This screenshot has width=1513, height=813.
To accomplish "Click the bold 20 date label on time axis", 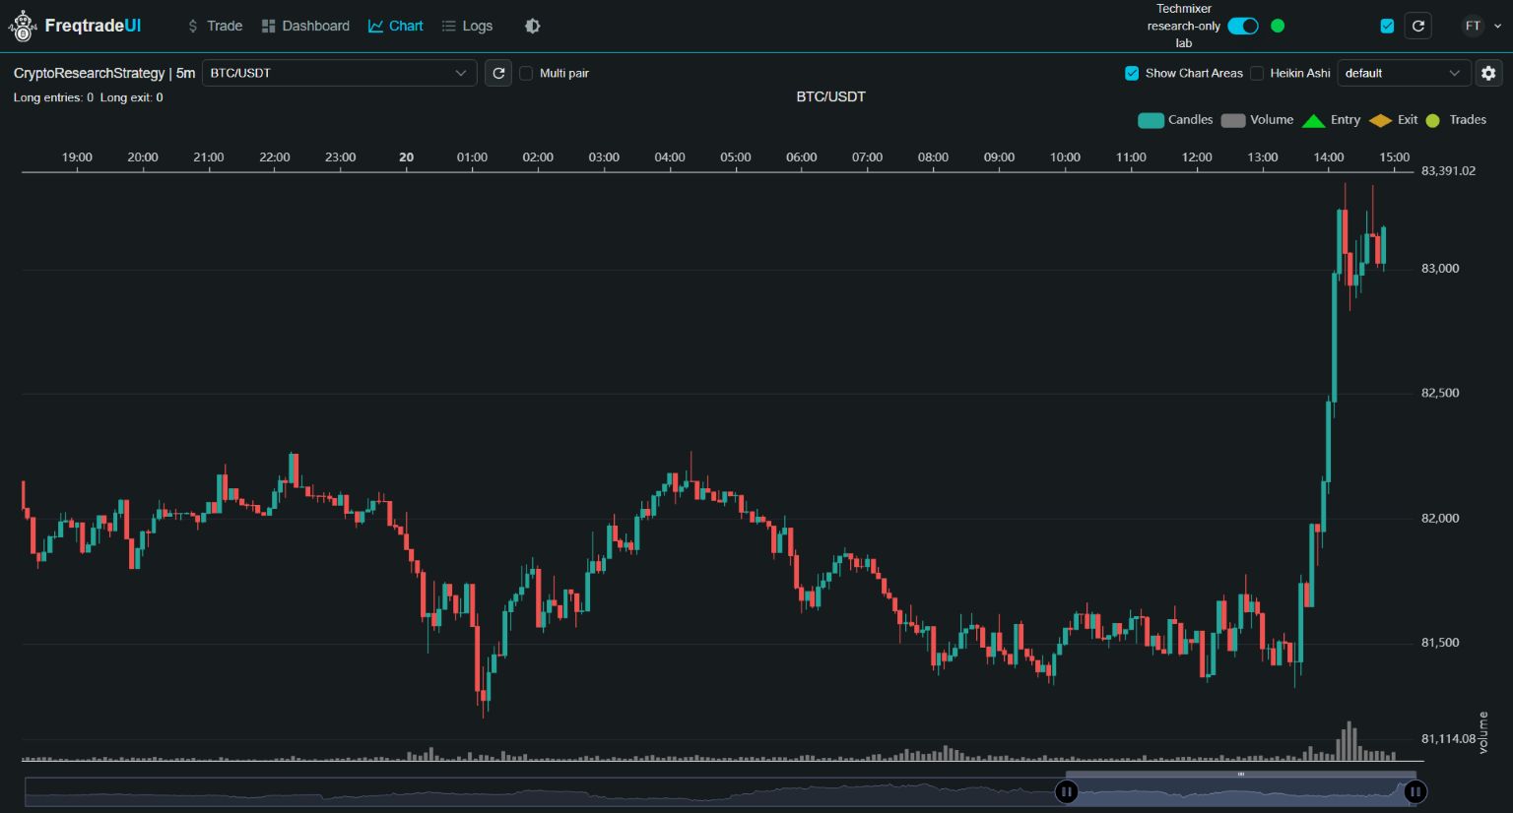I will point(406,156).
